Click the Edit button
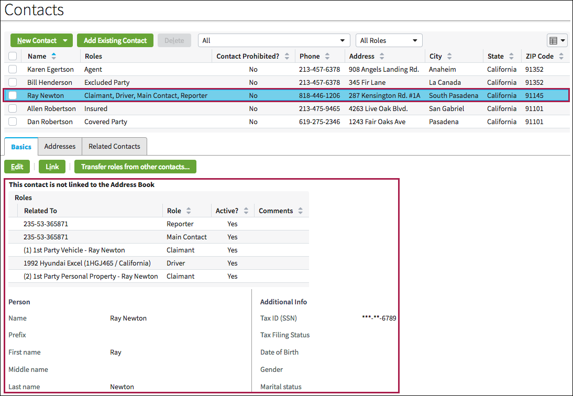The image size is (573, 396). click(x=17, y=167)
